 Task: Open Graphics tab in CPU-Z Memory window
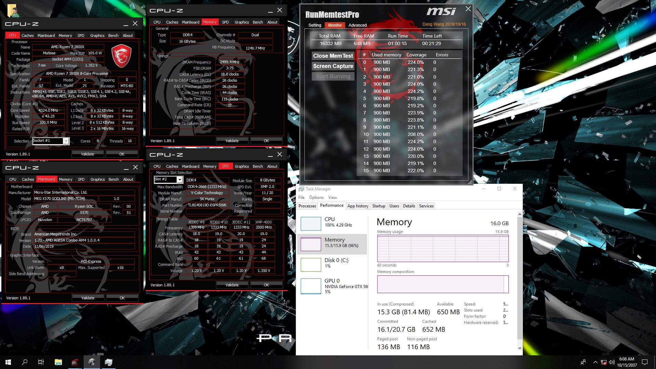click(x=242, y=22)
